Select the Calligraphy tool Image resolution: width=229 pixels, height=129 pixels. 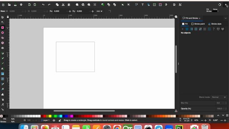(x=3, y=63)
